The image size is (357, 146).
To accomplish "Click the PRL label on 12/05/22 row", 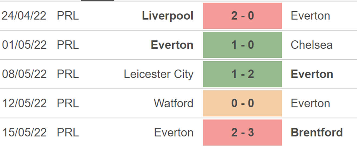I will (68, 103).
